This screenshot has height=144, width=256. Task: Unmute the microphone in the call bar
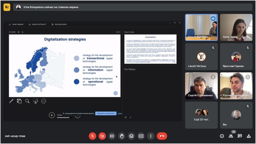pos(92,136)
